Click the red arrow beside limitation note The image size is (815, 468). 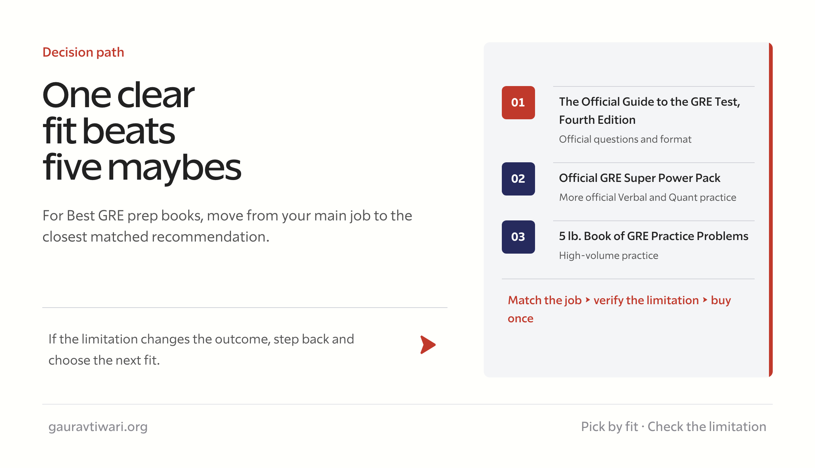tap(428, 345)
